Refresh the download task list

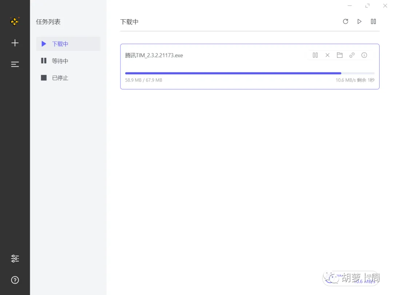345,21
